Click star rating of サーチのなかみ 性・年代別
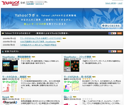 87,79
